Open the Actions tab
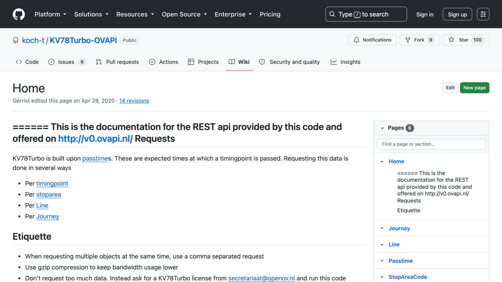 pyautogui.click(x=164, y=62)
